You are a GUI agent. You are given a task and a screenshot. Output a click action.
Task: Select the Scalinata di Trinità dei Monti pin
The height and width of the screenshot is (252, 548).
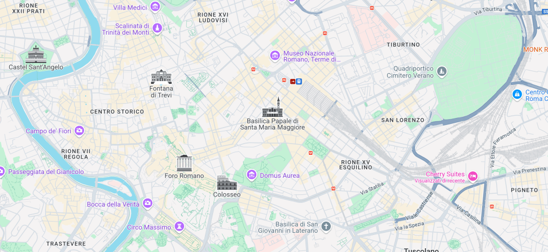tap(157, 28)
